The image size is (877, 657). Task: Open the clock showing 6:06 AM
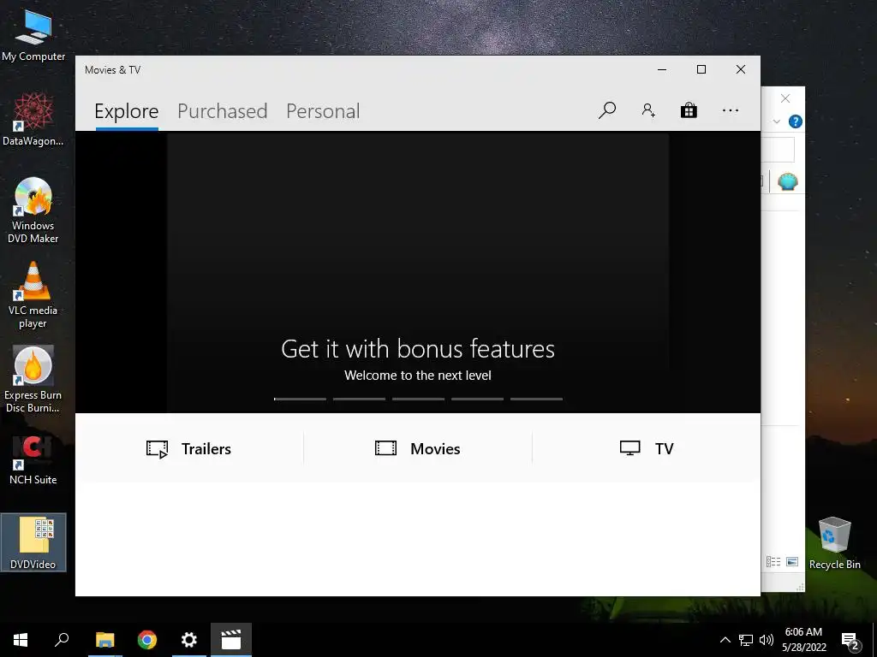tap(803, 640)
